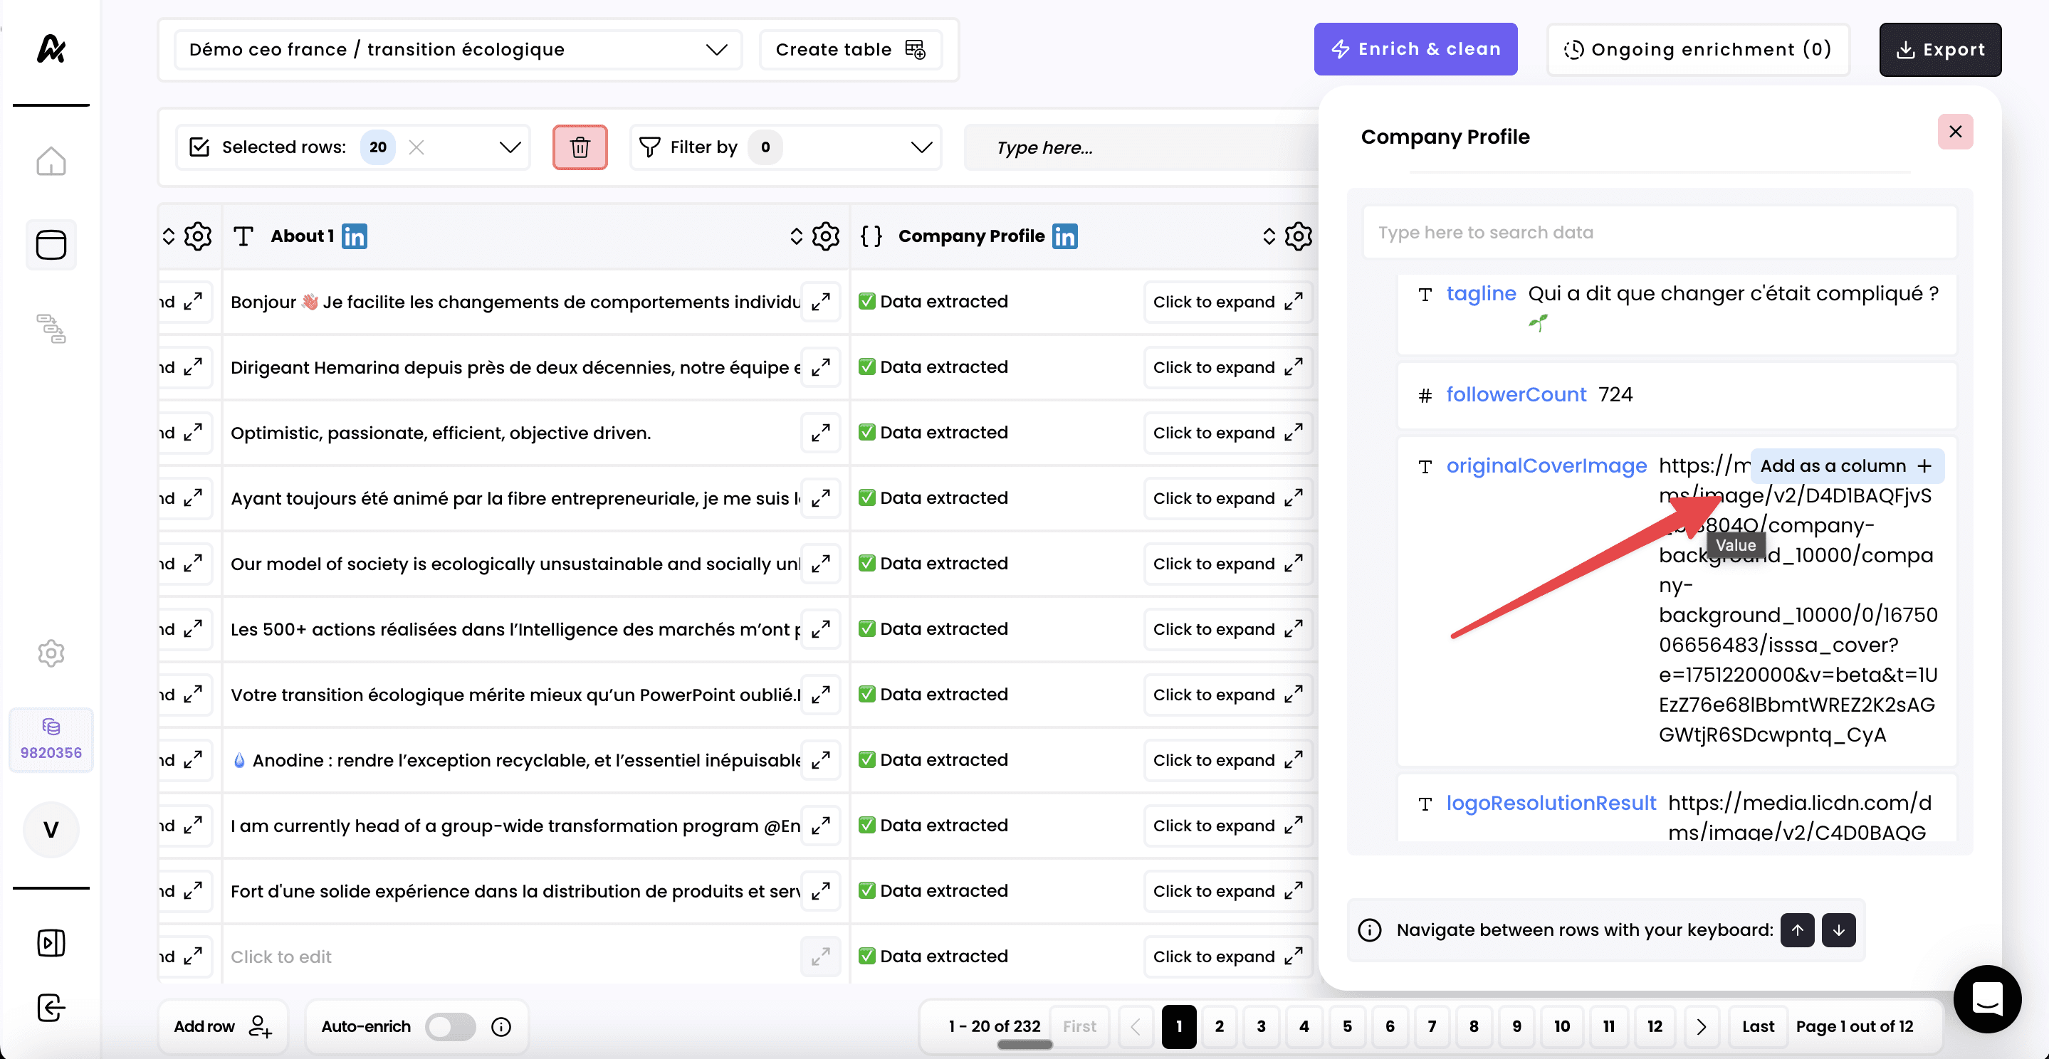Toggle the Auto-enrich switch

coord(449,1026)
